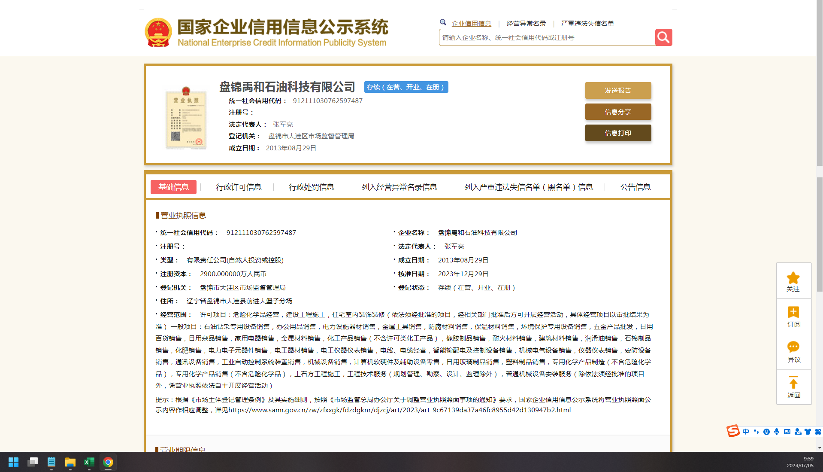The width and height of the screenshot is (823, 472).
Task: Open Excel from the taskbar
Action: [x=89, y=462]
